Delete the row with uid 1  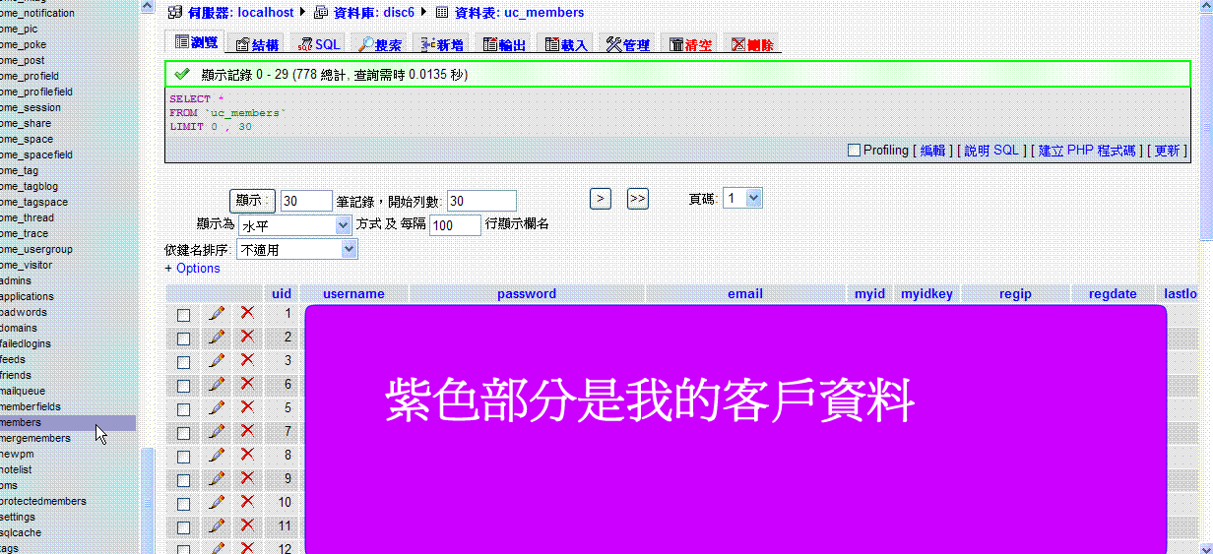click(247, 313)
